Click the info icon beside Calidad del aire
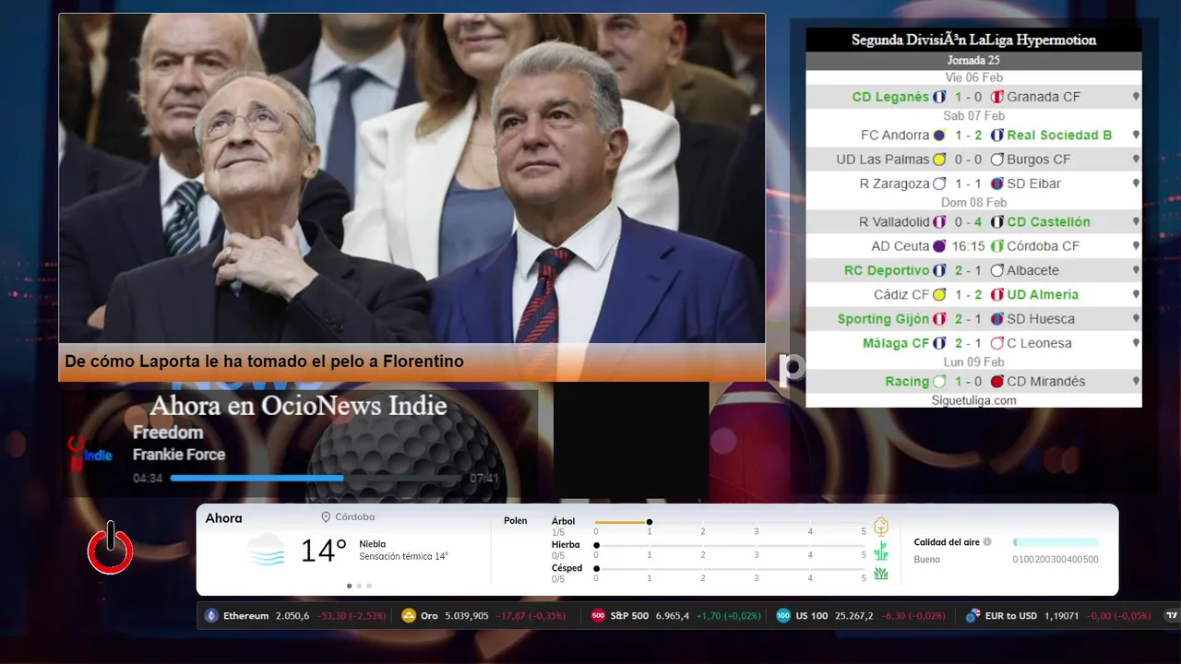The image size is (1181, 664). point(987,542)
